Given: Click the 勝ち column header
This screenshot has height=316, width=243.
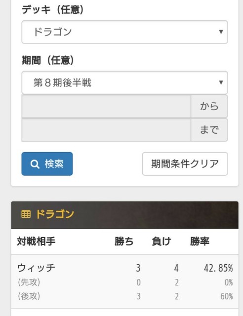Looking at the screenshot, I should [124, 241].
